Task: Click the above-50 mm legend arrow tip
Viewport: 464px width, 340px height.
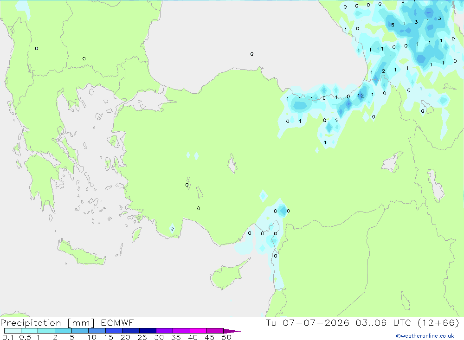Action: click(232, 331)
